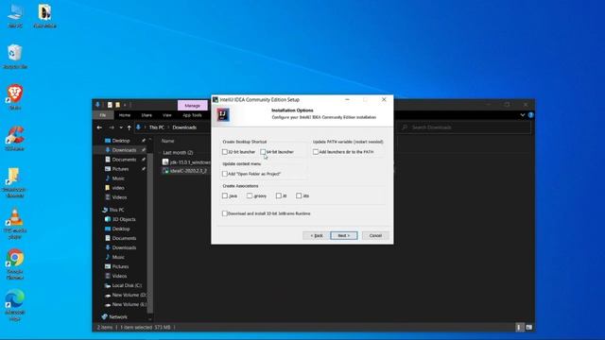Open Explorer help question mark icon

tap(531, 115)
